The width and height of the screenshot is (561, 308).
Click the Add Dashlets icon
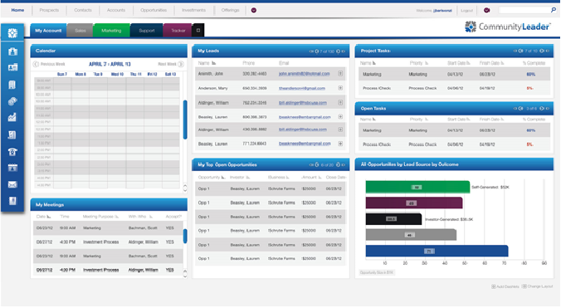coord(494,286)
